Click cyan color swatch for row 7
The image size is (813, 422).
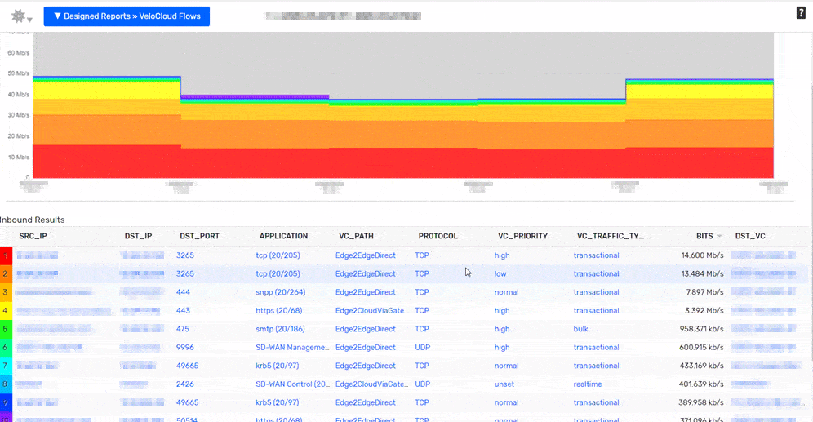(6, 366)
